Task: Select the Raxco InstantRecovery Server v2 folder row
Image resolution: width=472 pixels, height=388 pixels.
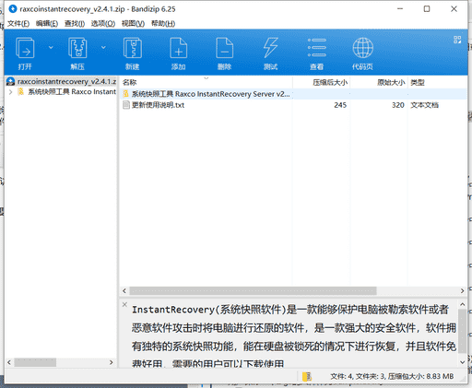Action: pyautogui.click(x=293, y=94)
